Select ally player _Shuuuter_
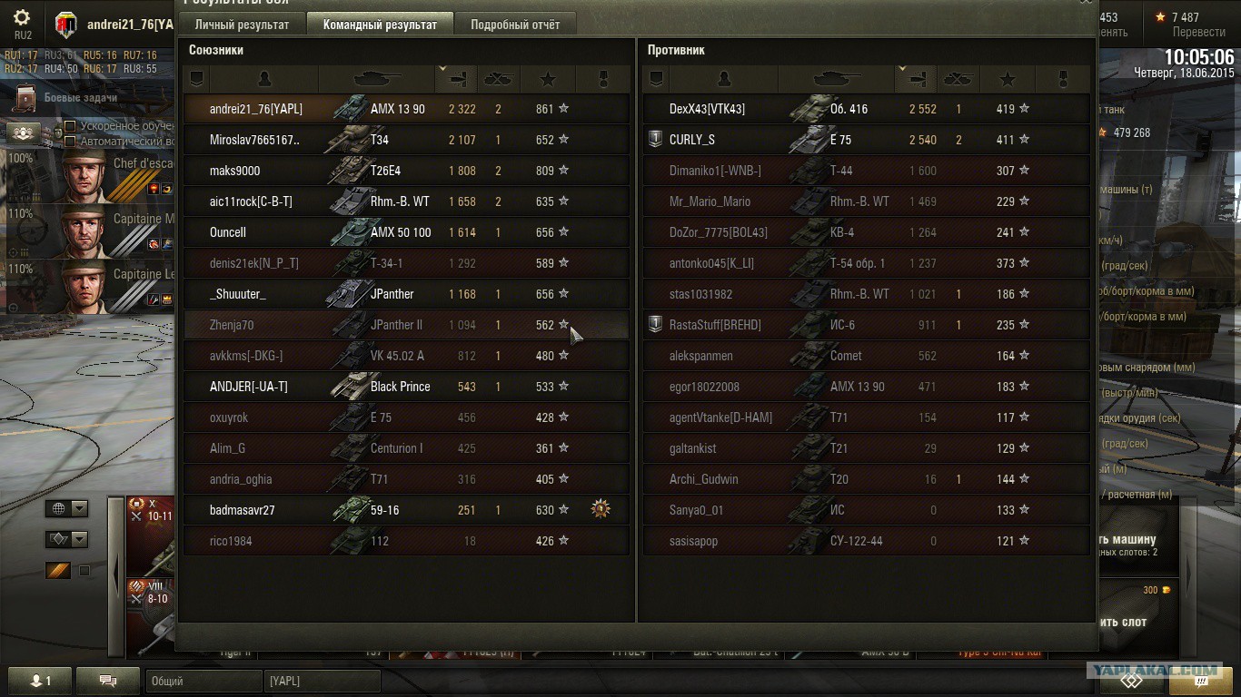Viewport: 1241px width, 697px height. [x=406, y=294]
